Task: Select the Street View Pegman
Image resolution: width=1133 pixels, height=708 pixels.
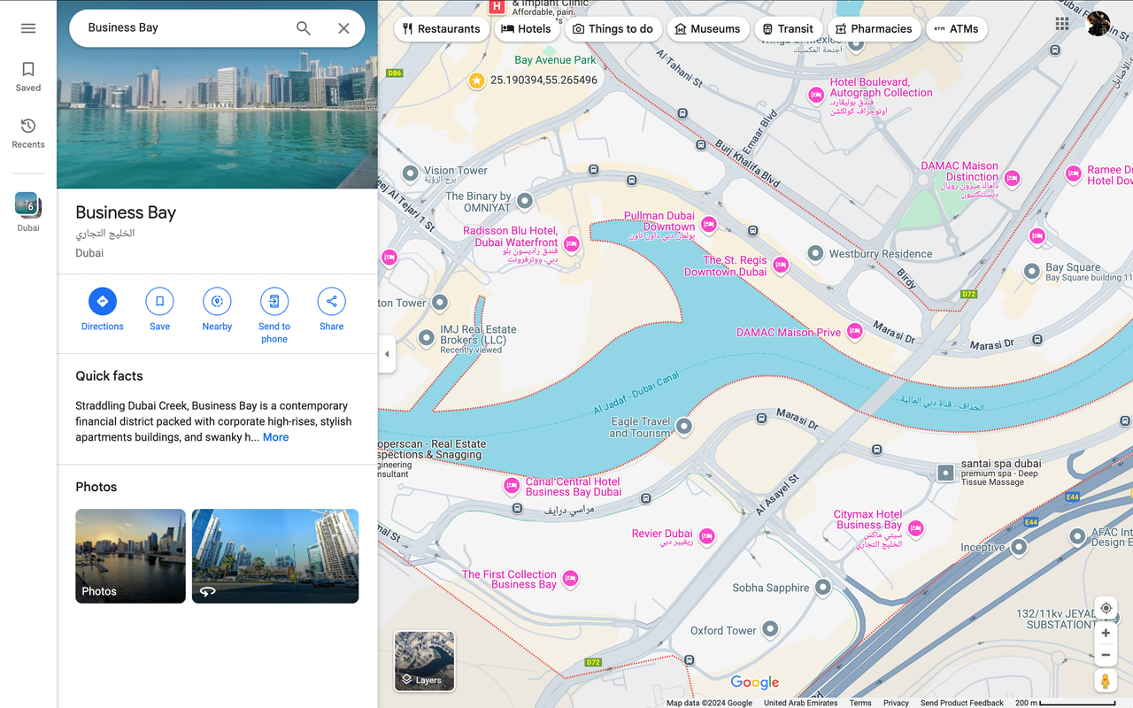Action: (x=1106, y=681)
